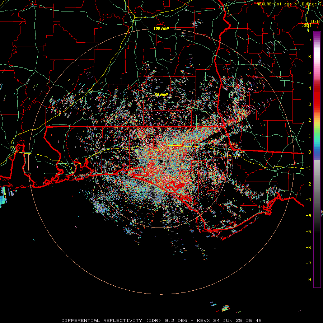323x323 pixels.
Task: Click the positive "2" scale value
Action: 310,120
